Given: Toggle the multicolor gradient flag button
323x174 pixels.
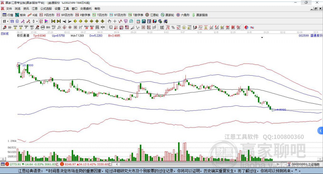Looking at the screenshot, I should (x=47, y=21).
